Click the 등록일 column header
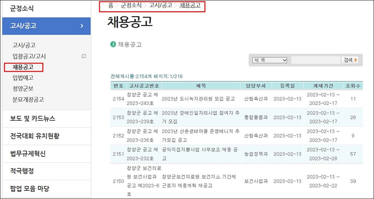 click(x=288, y=86)
